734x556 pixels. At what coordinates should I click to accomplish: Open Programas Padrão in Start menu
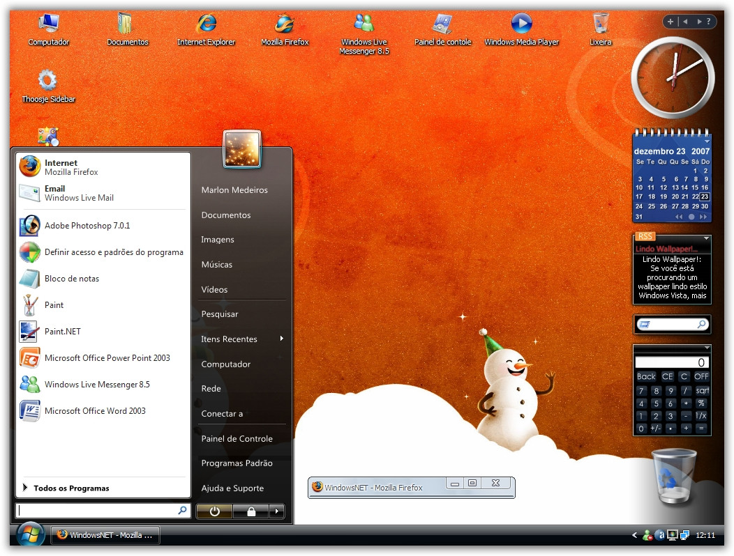(x=237, y=463)
